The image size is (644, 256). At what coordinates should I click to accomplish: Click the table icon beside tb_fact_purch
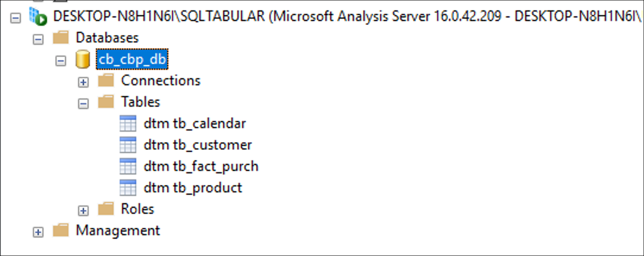click(128, 166)
